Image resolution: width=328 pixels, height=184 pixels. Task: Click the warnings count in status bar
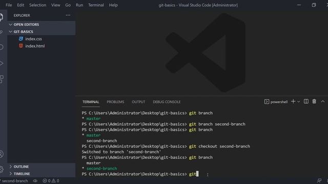55,180
